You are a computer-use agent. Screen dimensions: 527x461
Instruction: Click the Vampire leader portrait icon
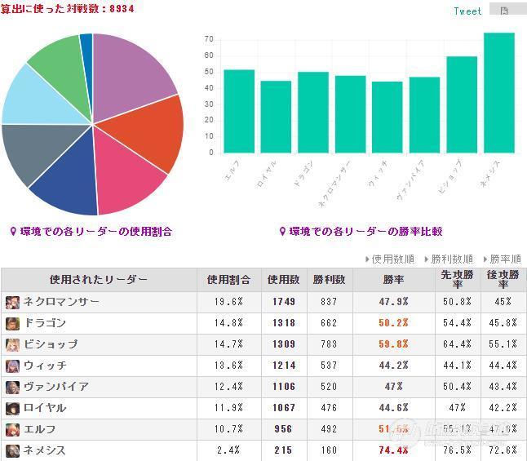coord(12,387)
